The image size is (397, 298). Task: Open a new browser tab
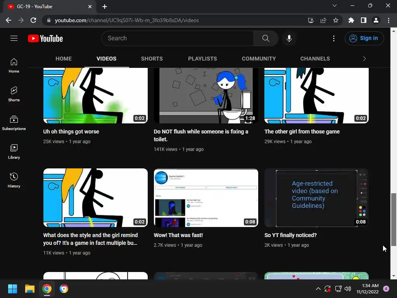105,7
